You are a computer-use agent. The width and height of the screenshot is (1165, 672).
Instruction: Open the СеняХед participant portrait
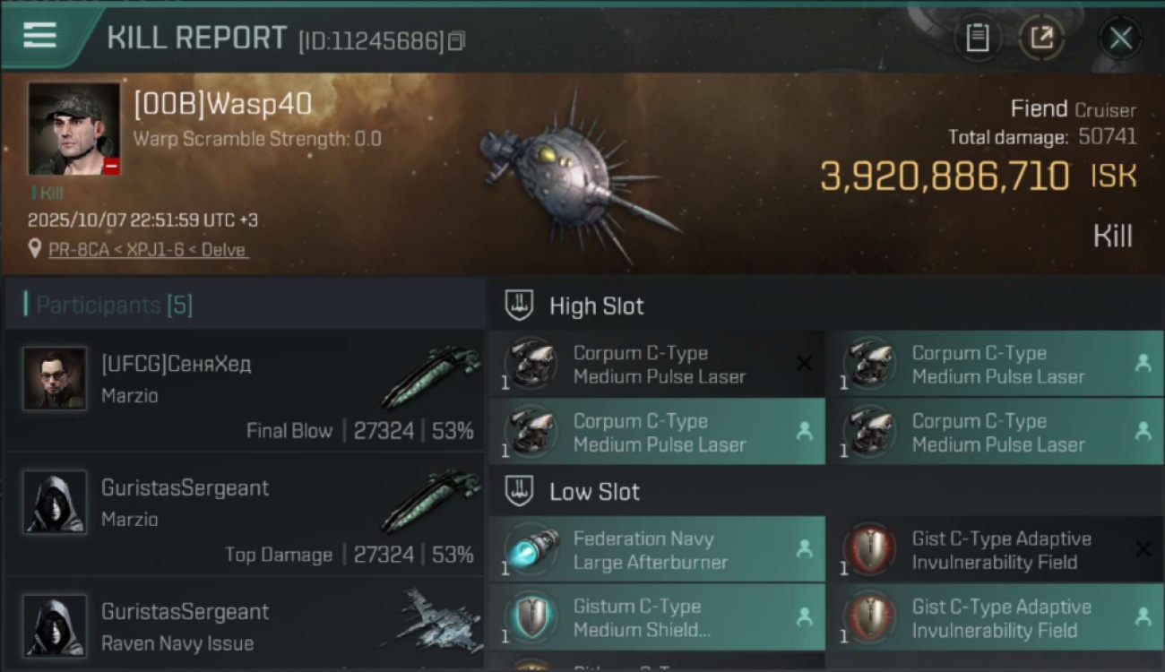coord(55,378)
